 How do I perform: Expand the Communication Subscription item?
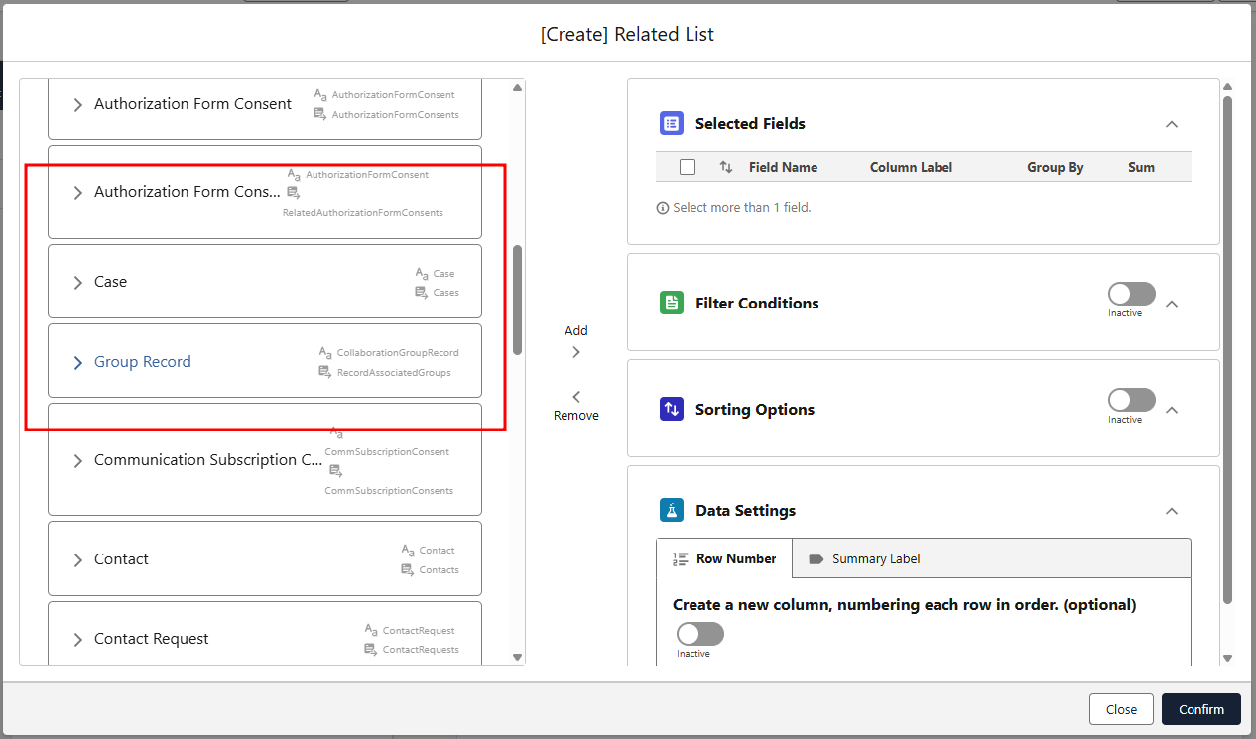click(x=78, y=461)
